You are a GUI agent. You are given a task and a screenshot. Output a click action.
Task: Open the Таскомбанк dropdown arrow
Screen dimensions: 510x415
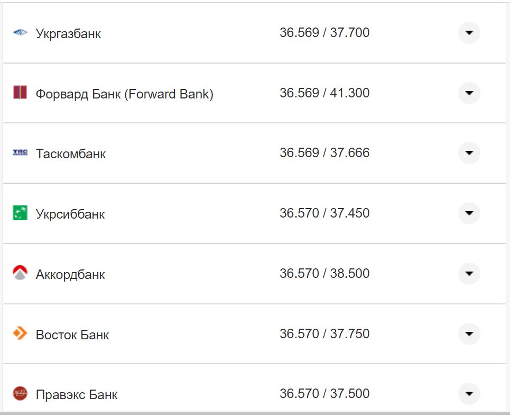[x=469, y=153]
